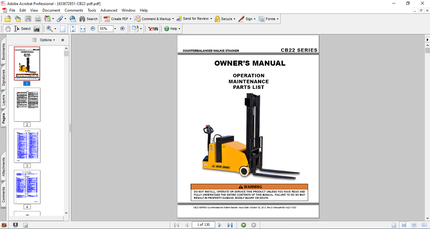Toggle Fit Page view mode
This screenshot has width=430, height=229.
pyautogui.click(x=73, y=29)
